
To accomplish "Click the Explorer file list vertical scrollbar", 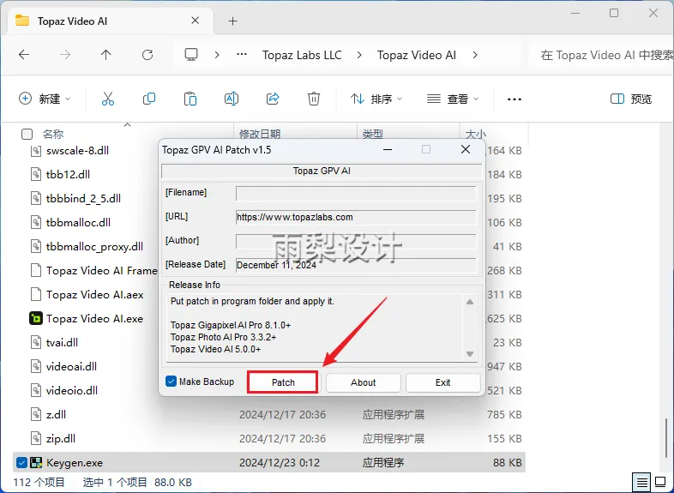I will (666, 438).
